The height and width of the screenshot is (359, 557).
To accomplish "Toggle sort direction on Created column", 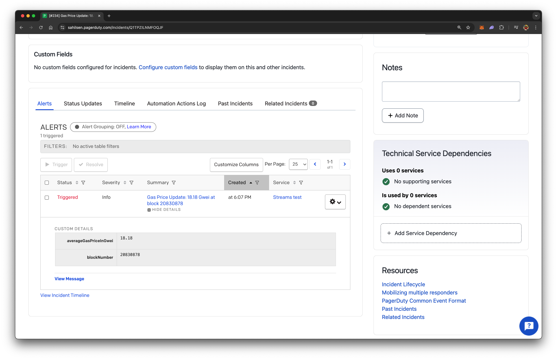I will point(251,183).
